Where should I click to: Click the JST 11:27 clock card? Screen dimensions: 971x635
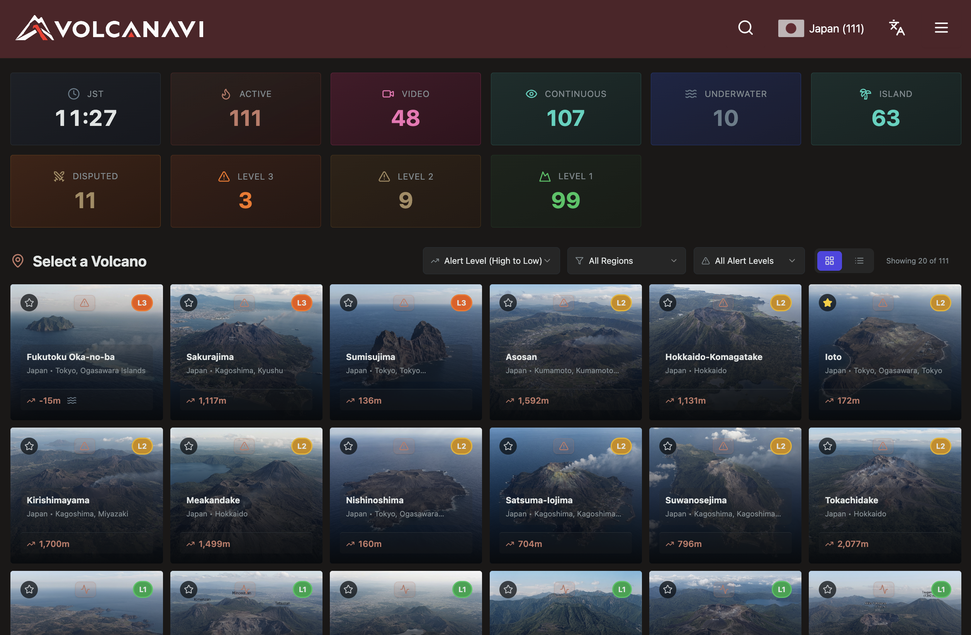pyautogui.click(x=85, y=109)
